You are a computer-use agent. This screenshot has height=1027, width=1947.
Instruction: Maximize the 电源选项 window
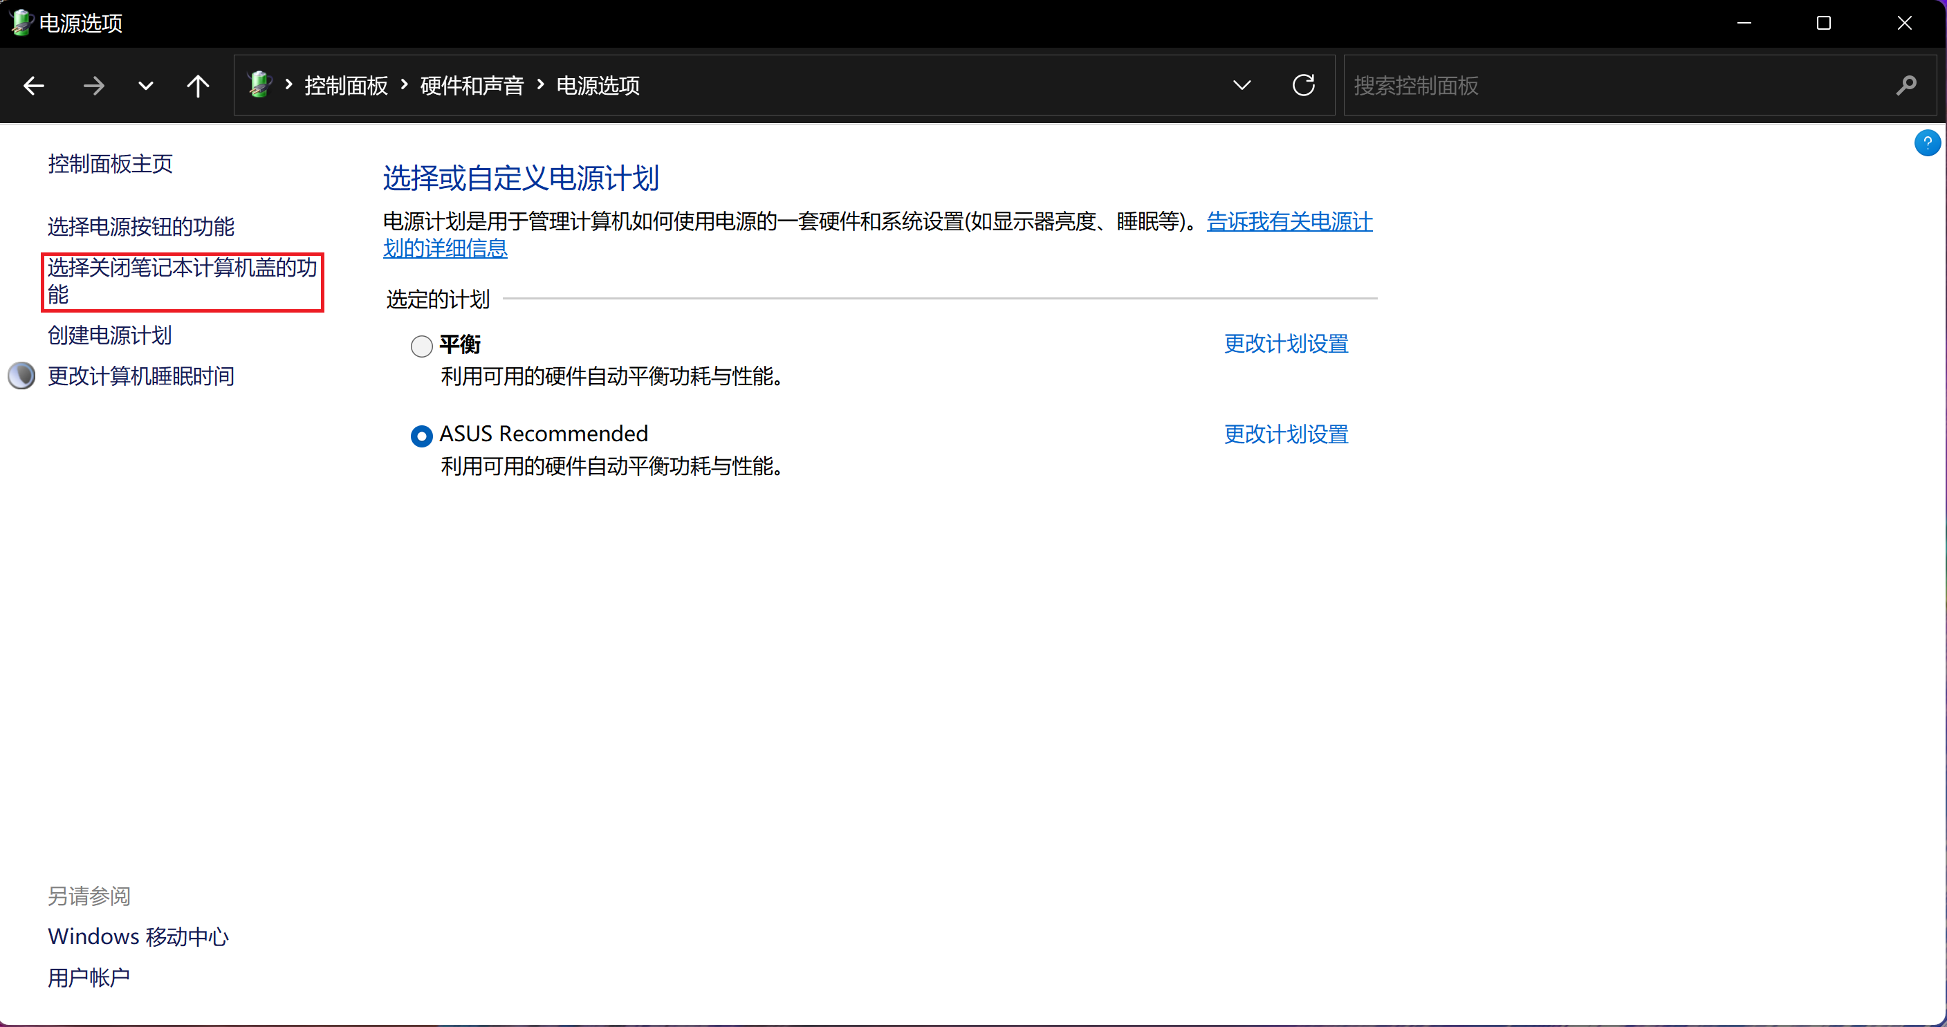coord(1824,24)
